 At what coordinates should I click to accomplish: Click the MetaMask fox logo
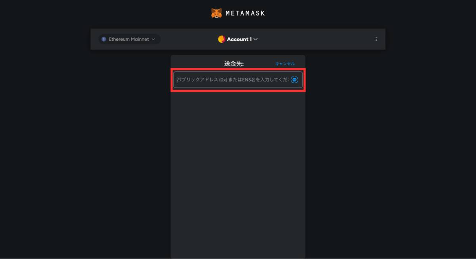tap(217, 12)
